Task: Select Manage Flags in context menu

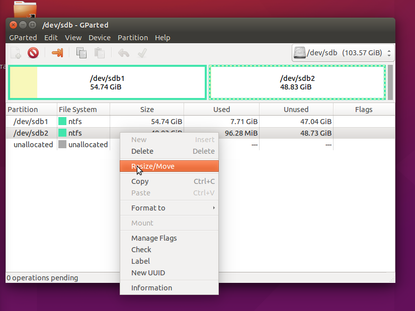Action: pyautogui.click(x=154, y=238)
